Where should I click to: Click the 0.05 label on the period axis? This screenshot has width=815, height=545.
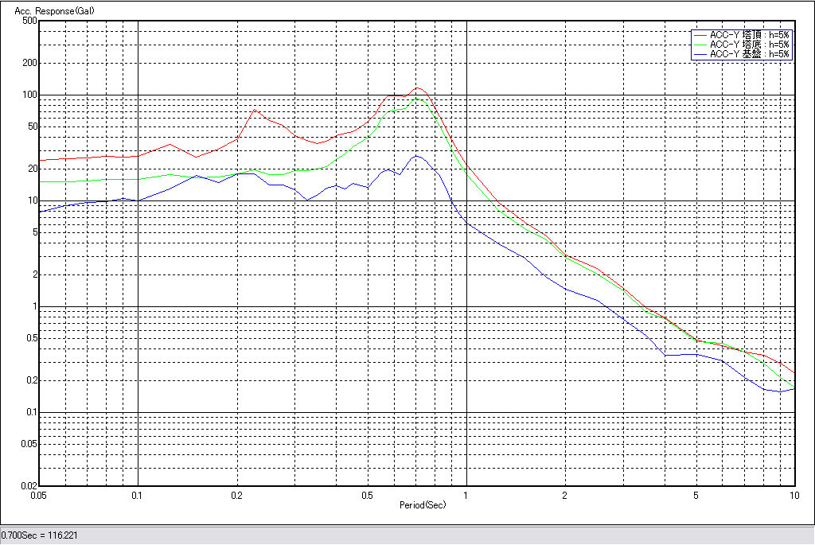pos(39,496)
